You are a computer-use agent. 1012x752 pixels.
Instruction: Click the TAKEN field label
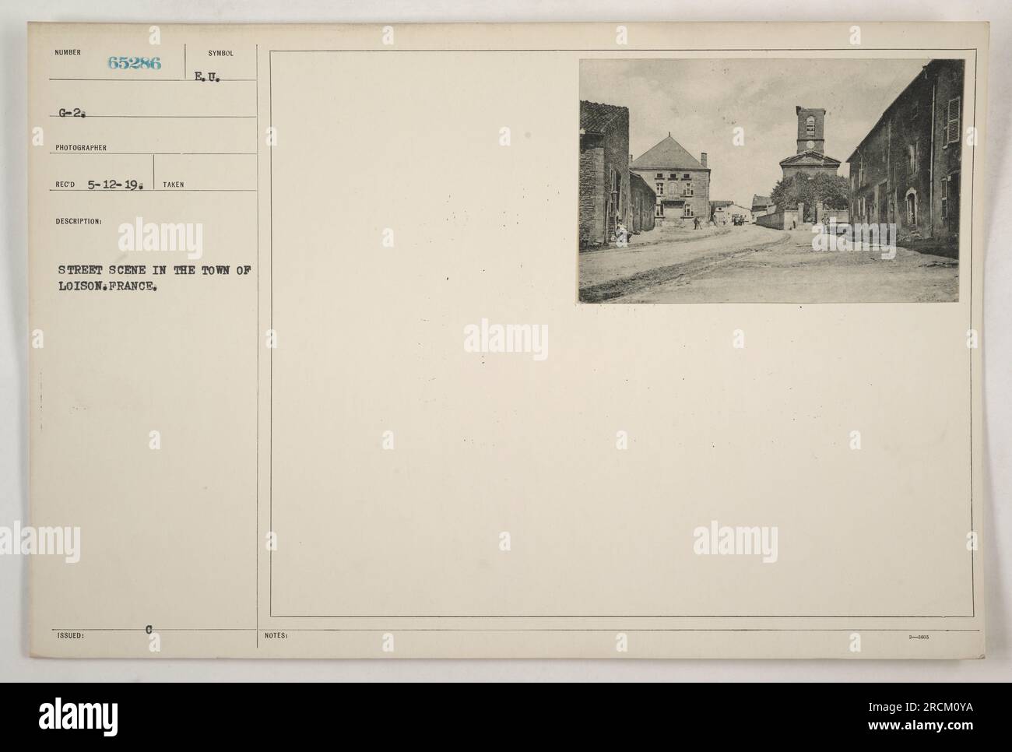[x=174, y=185]
